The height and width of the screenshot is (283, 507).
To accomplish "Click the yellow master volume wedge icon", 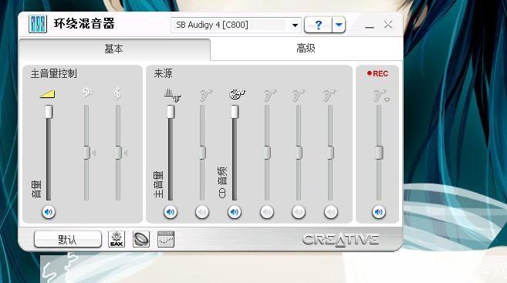I will pyautogui.click(x=48, y=94).
